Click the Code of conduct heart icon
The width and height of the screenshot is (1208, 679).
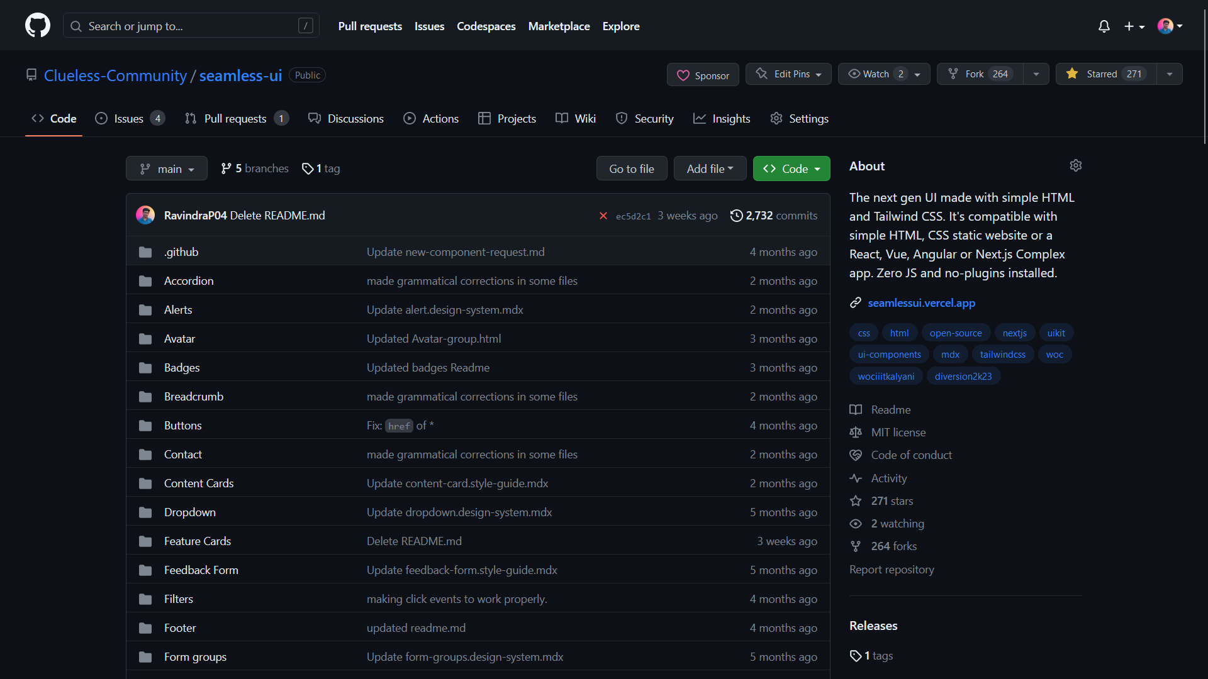click(856, 455)
